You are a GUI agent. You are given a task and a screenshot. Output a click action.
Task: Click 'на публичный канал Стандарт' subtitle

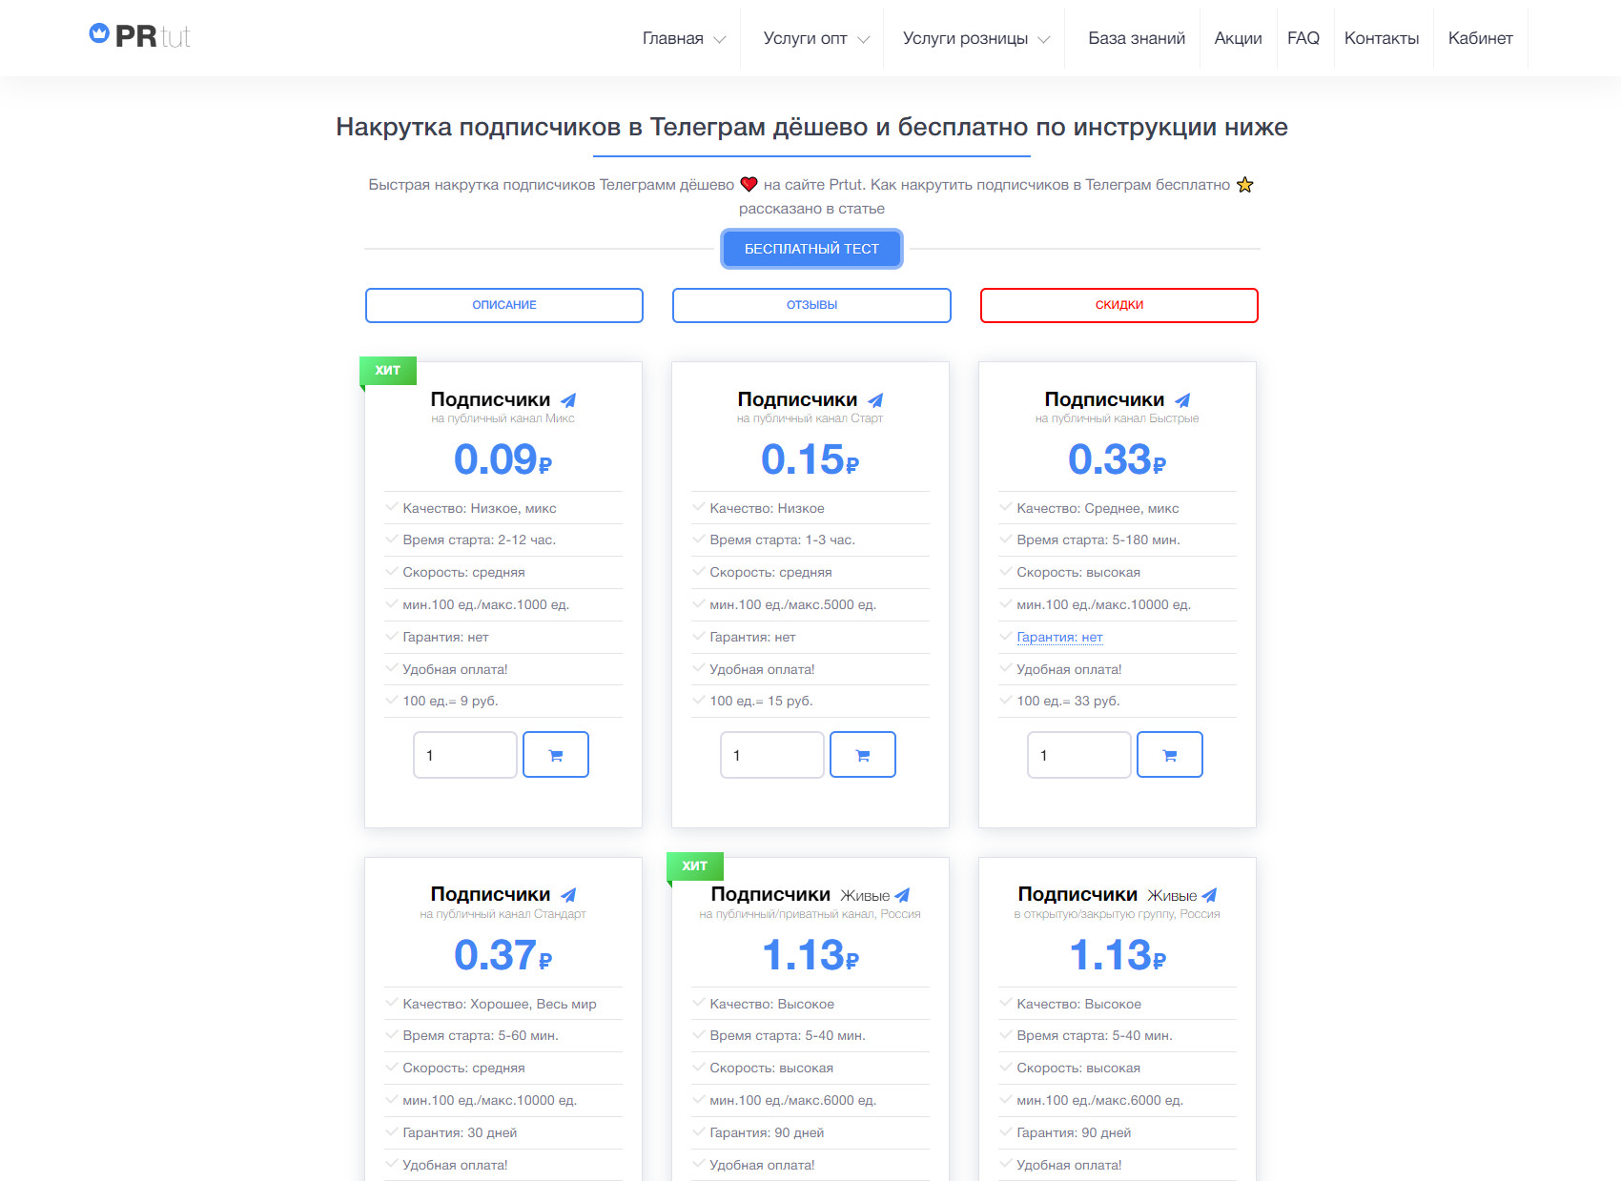pos(503,914)
